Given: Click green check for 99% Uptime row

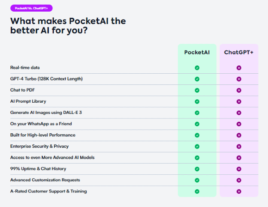Looking at the screenshot, I should coord(197,169).
